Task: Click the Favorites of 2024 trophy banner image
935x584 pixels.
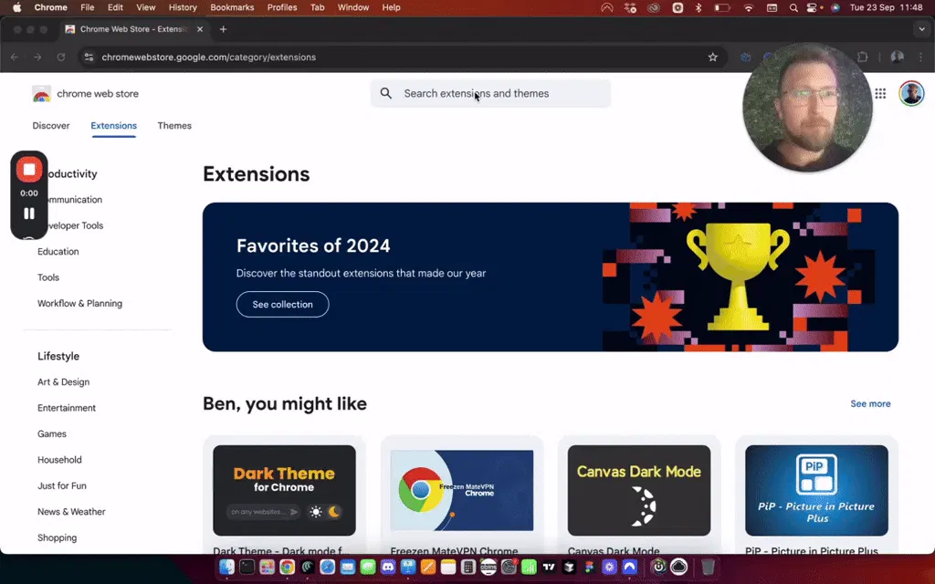Action: (738, 277)
